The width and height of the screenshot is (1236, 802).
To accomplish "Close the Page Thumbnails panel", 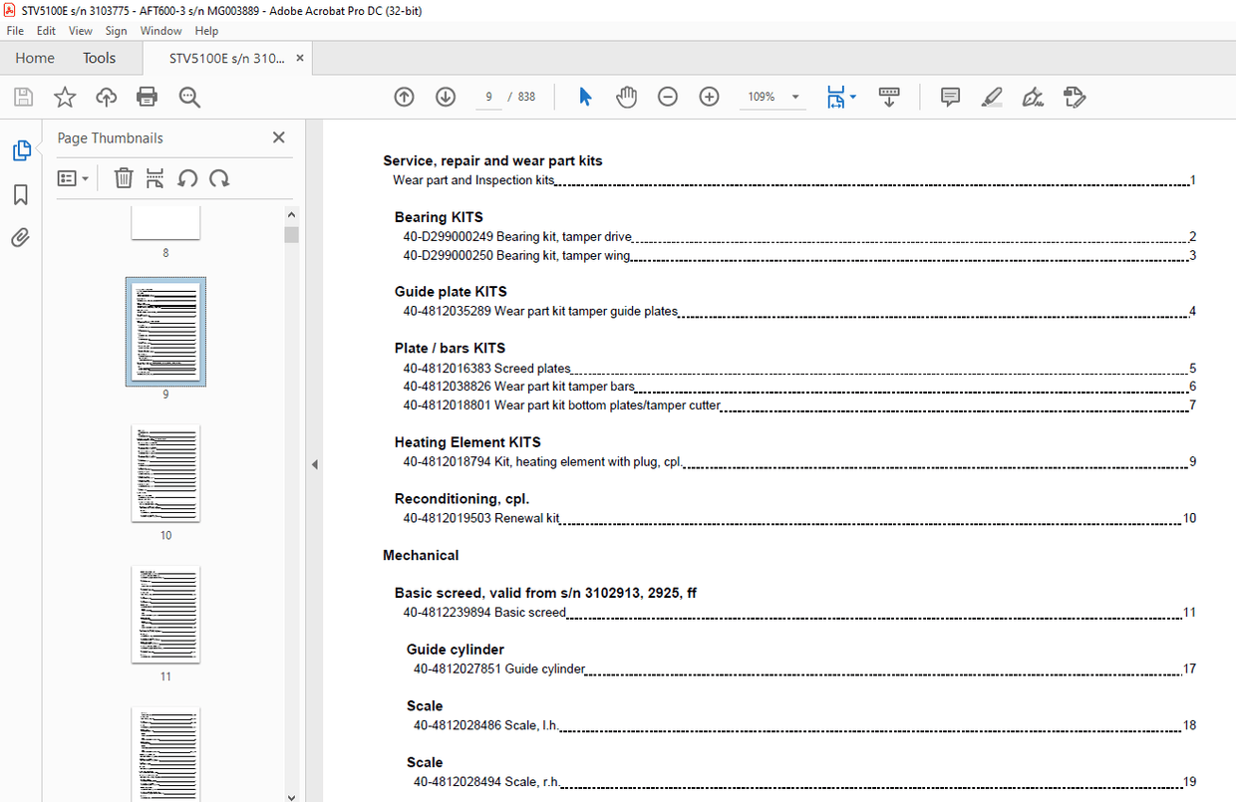I will [x=279, y=137].
